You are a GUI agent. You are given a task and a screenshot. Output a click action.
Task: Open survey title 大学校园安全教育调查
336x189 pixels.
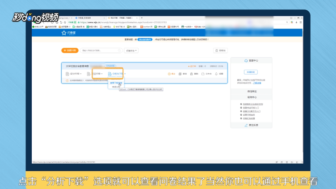[x=77, y=66]
